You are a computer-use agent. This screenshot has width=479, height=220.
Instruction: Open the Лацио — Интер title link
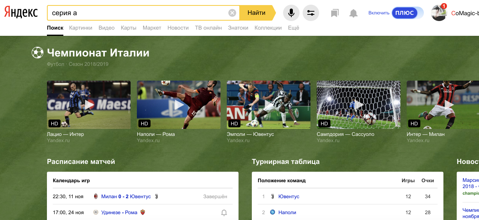pyautogui.click(x=65, y=134)
